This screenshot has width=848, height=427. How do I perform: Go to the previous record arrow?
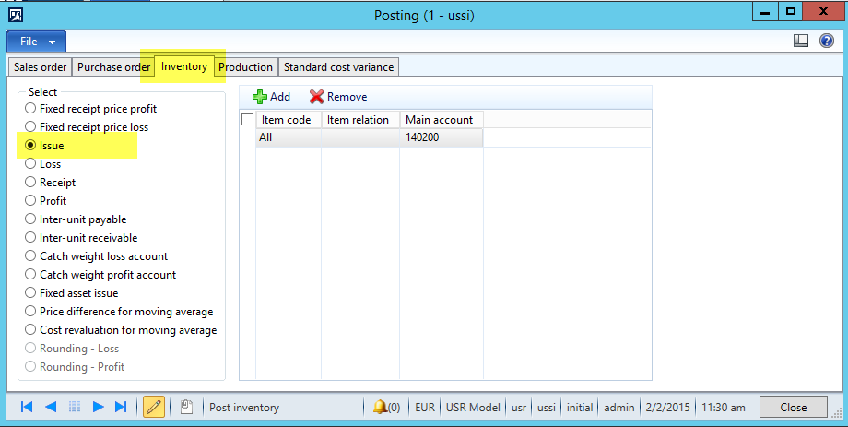click(51, 407)
